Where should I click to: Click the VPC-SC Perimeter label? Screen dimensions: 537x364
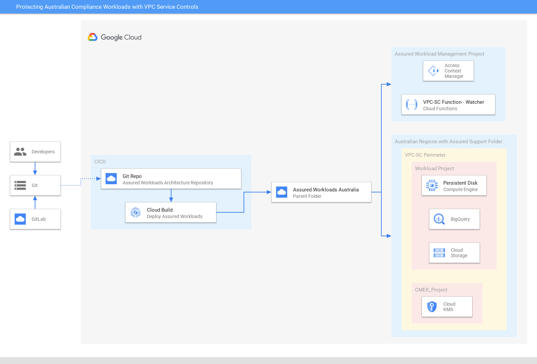tap(425, 155)
